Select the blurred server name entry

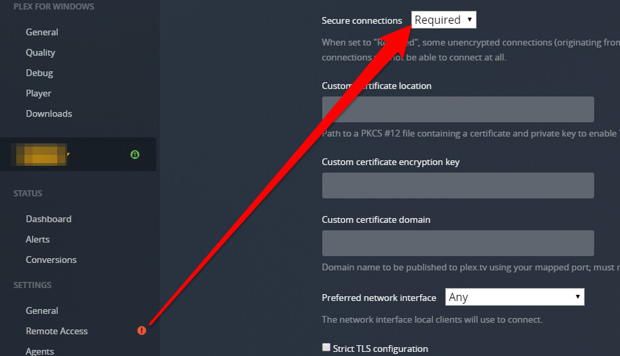(41, 154)
